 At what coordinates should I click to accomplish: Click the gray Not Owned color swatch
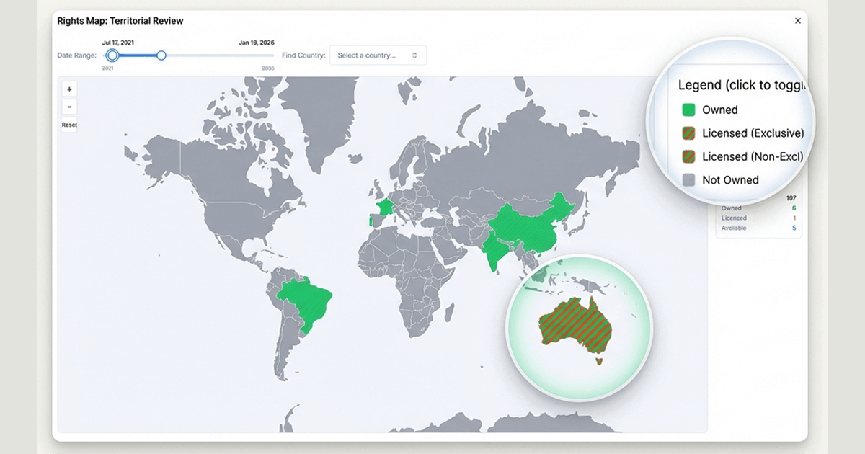pos(688,180)
